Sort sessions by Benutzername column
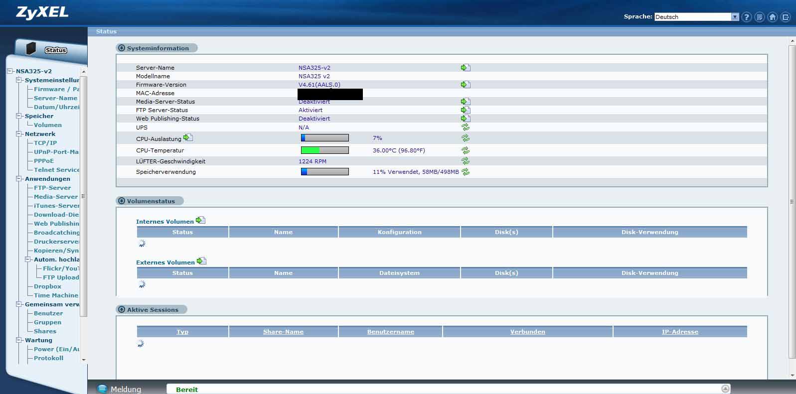Viewport: 796px width, 394px height. [391, 332]
